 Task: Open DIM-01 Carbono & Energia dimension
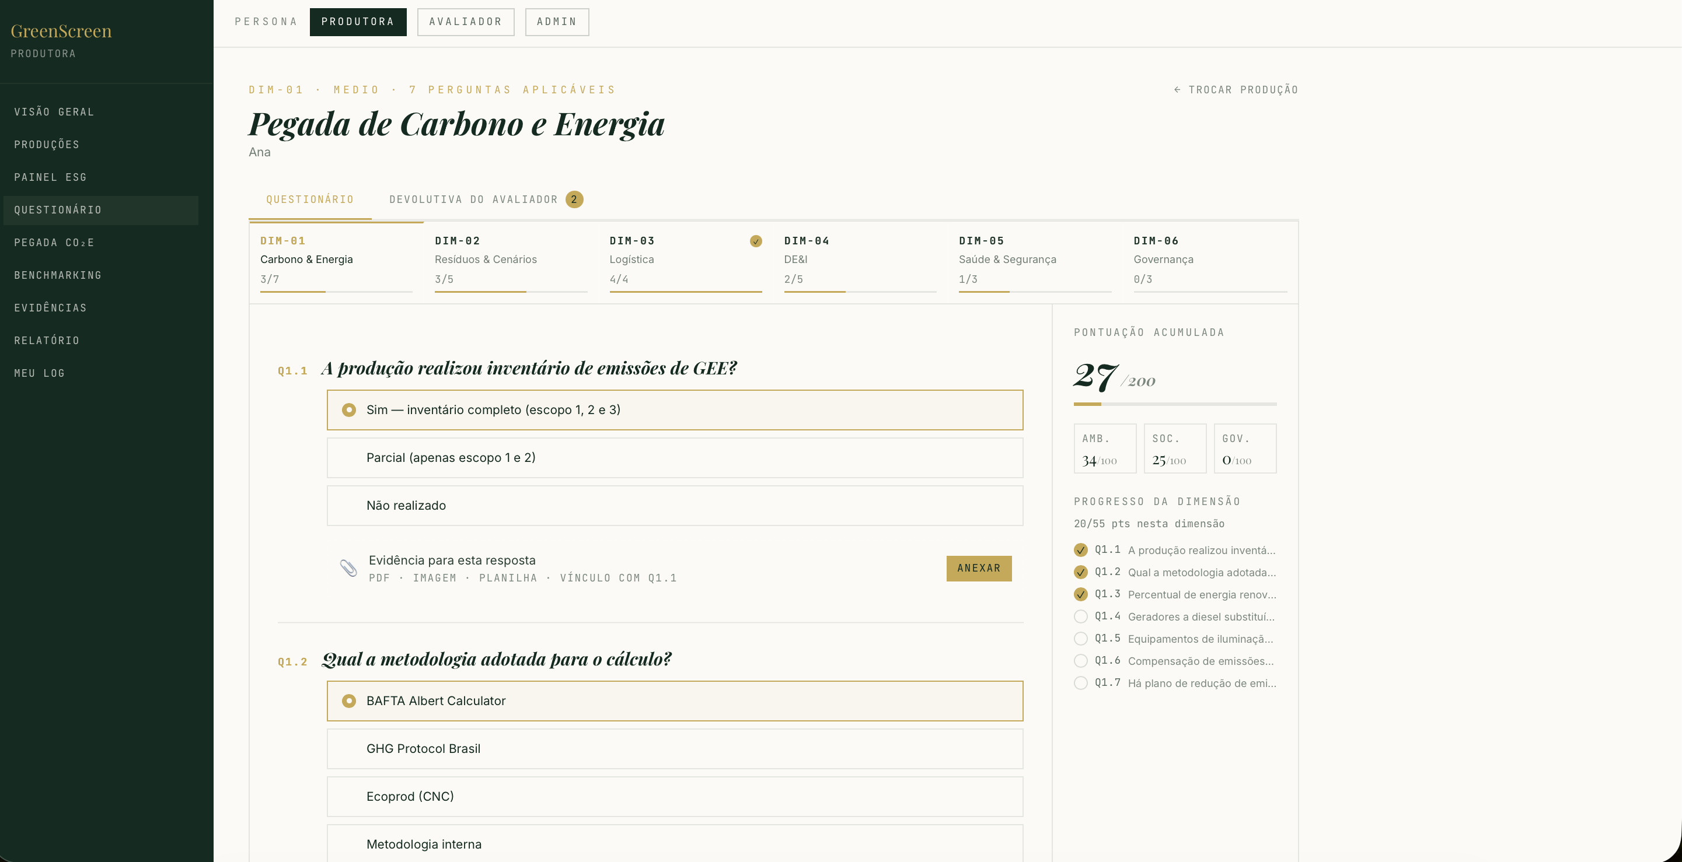click(336, 262)
